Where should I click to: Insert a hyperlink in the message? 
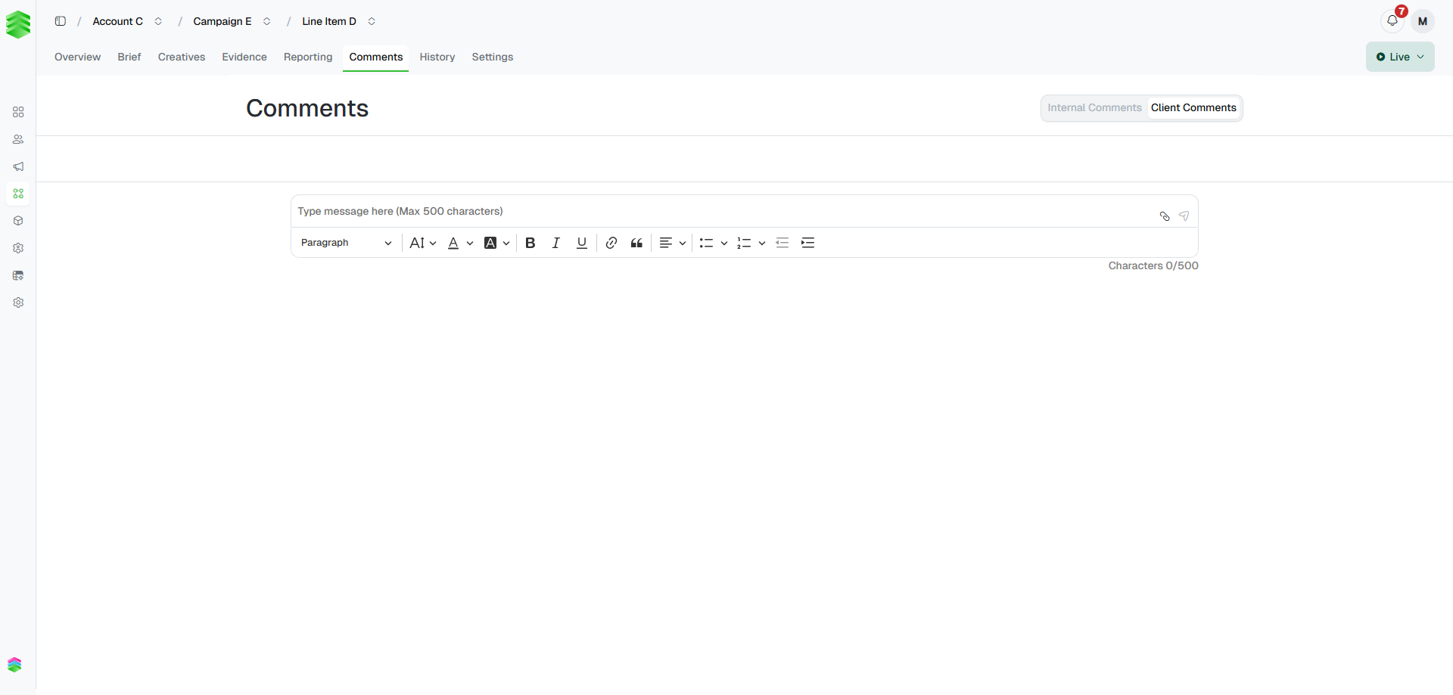[x=611, y=243]
